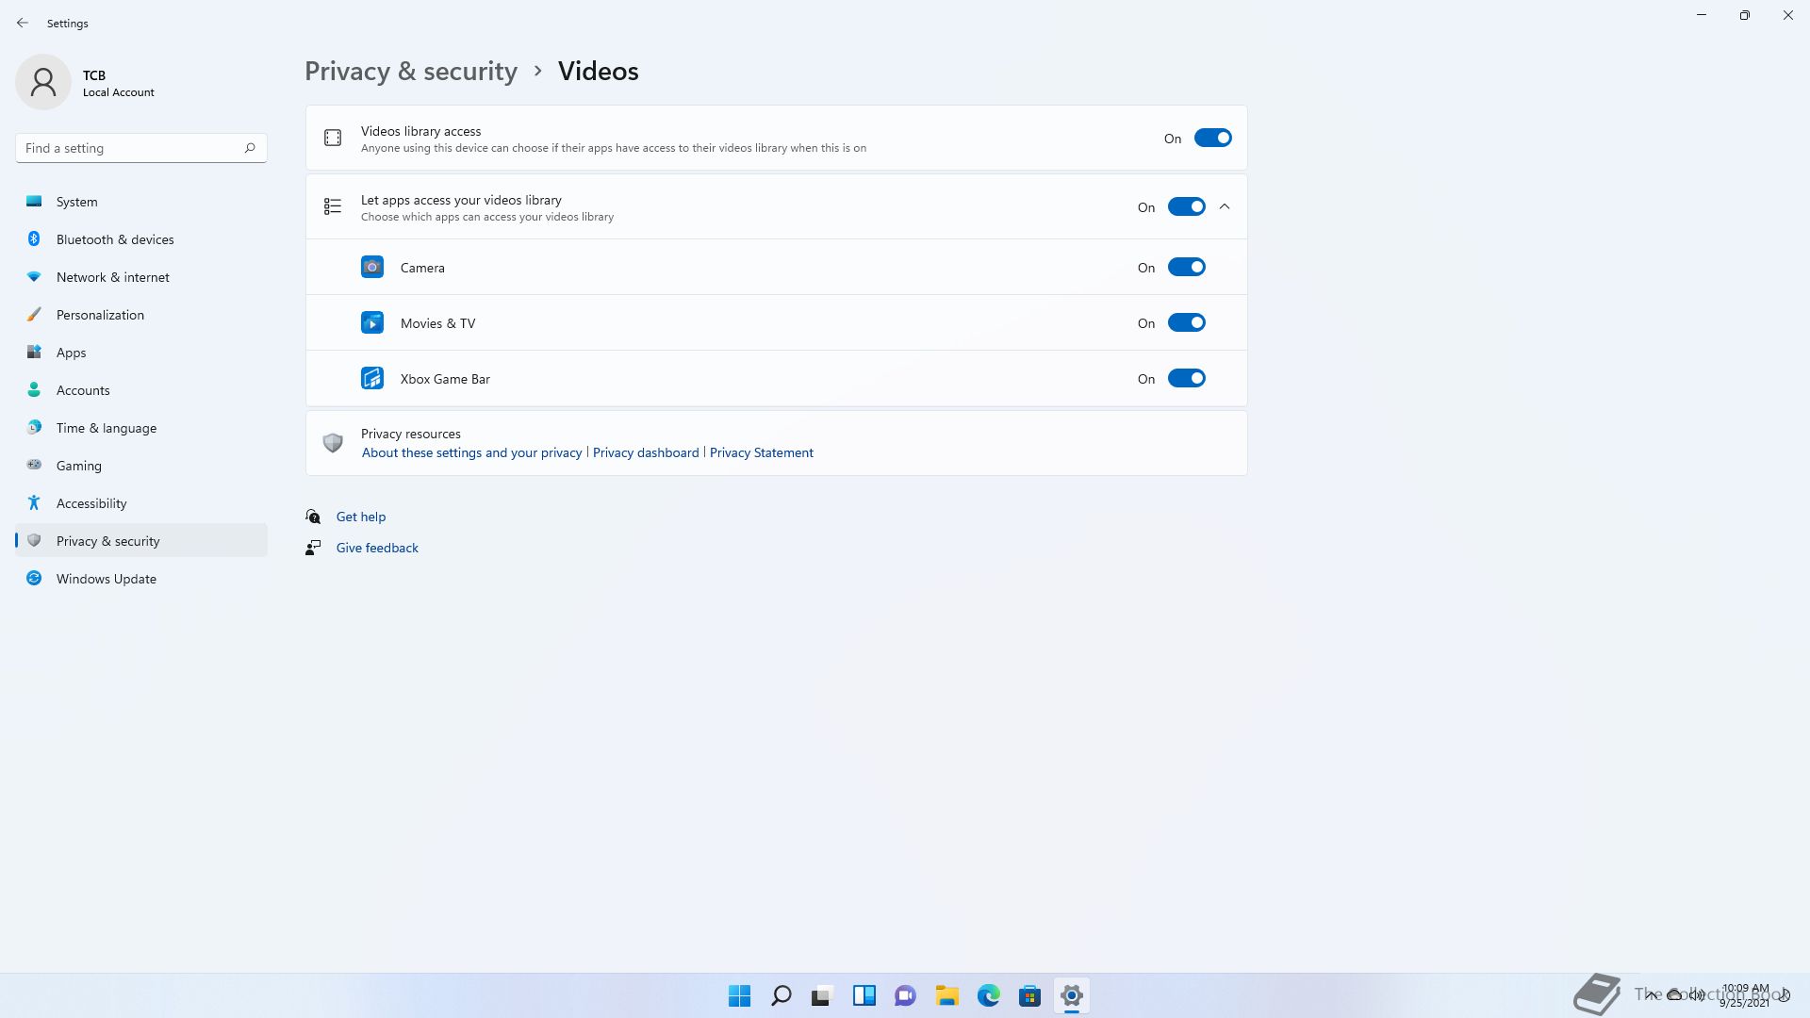Turn off Videos library access toggle

pyautogui.click(x=1212, y=139)
